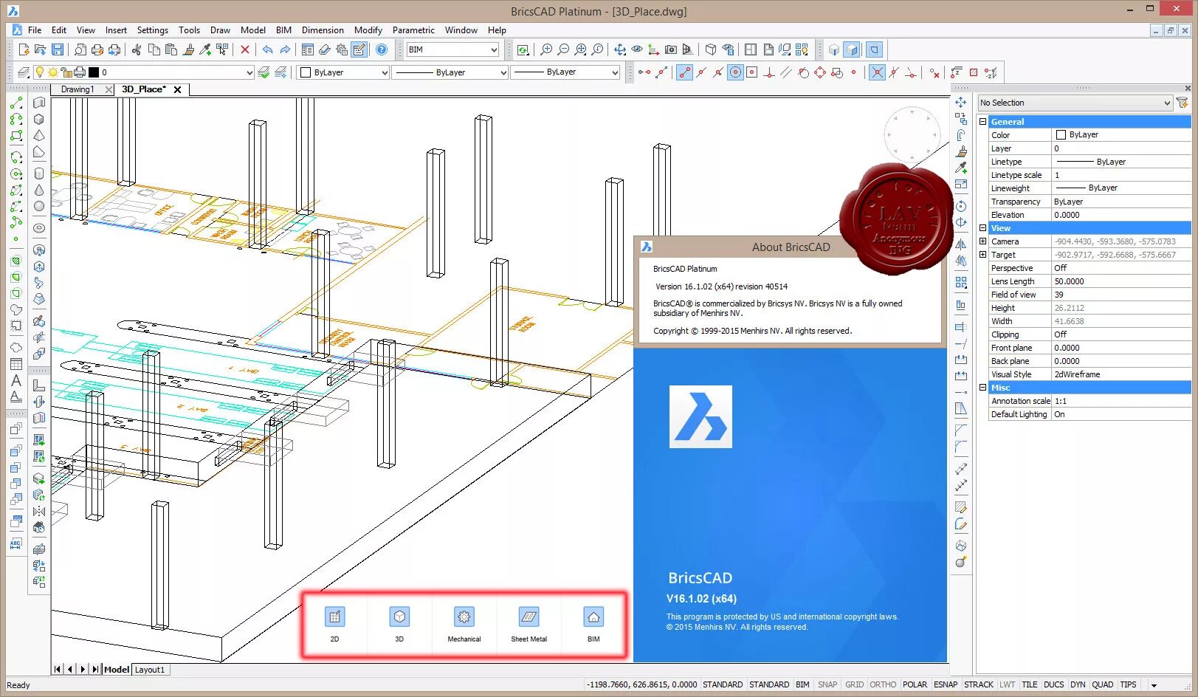Image resolution: width=1198 pixels, height=697 pixels.
Task: Click the red Delete X icon
Action: click(245, 49)
